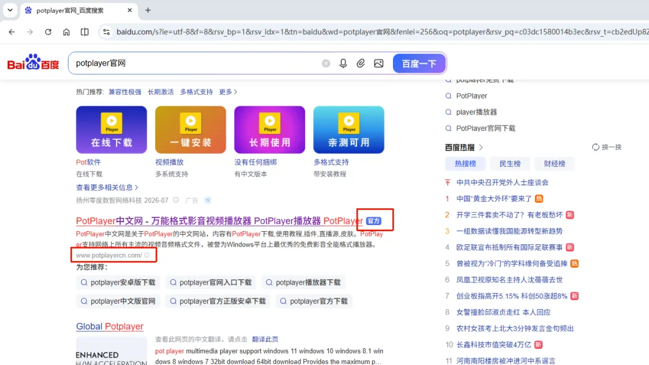649x365 pixels.
Task: Click 翻译此页 translate link
Action: point(265,339)
